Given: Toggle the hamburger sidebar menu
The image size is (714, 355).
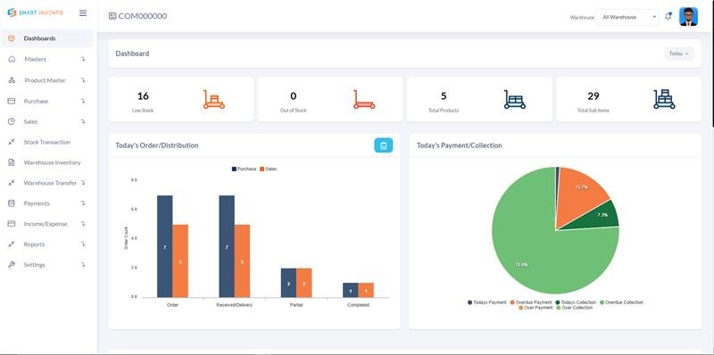Looking at the screenshot, I should tap(83, 12).
